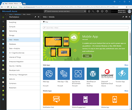
Task: Open Azure Cosmos DB planet icon in sidebar
Action: (x=3, y=56)
